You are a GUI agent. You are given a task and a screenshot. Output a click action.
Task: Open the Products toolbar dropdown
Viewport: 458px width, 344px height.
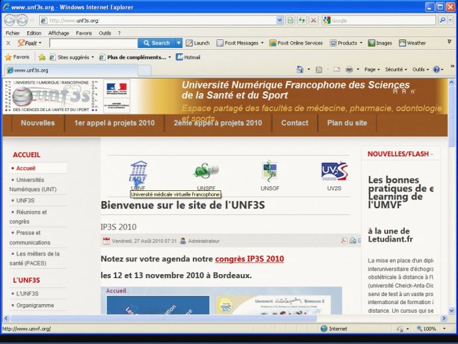click(346, 43)
